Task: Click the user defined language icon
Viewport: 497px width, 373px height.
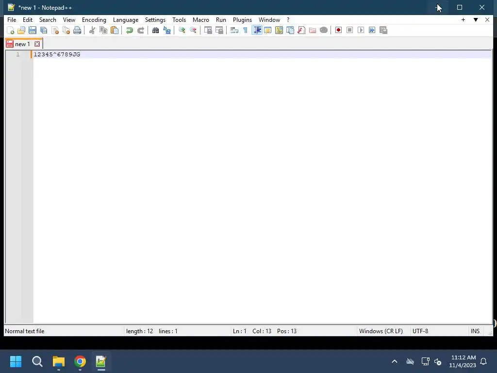Action: [268, 30]
